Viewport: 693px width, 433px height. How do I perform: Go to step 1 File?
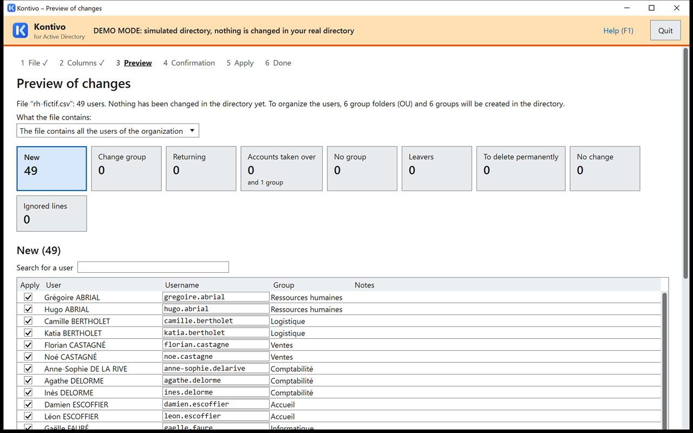(x=34, y=63)
